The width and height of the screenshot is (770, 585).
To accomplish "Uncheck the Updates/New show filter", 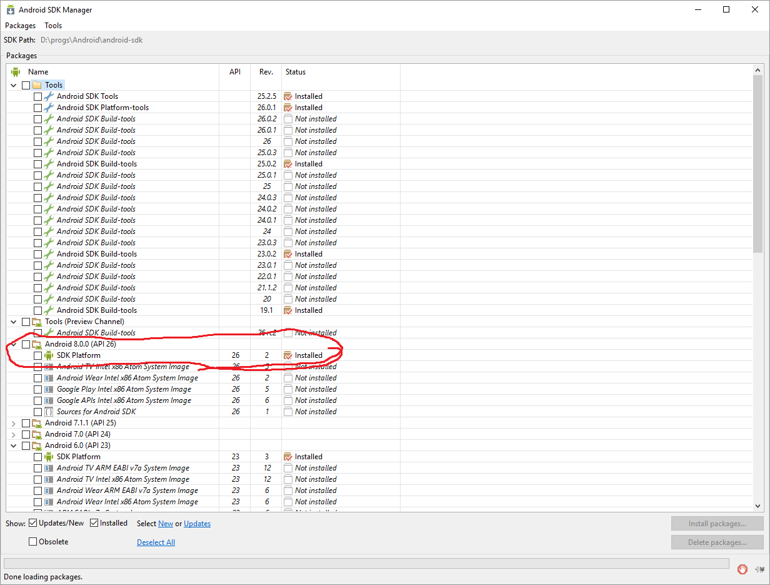I will click(32, 522).
